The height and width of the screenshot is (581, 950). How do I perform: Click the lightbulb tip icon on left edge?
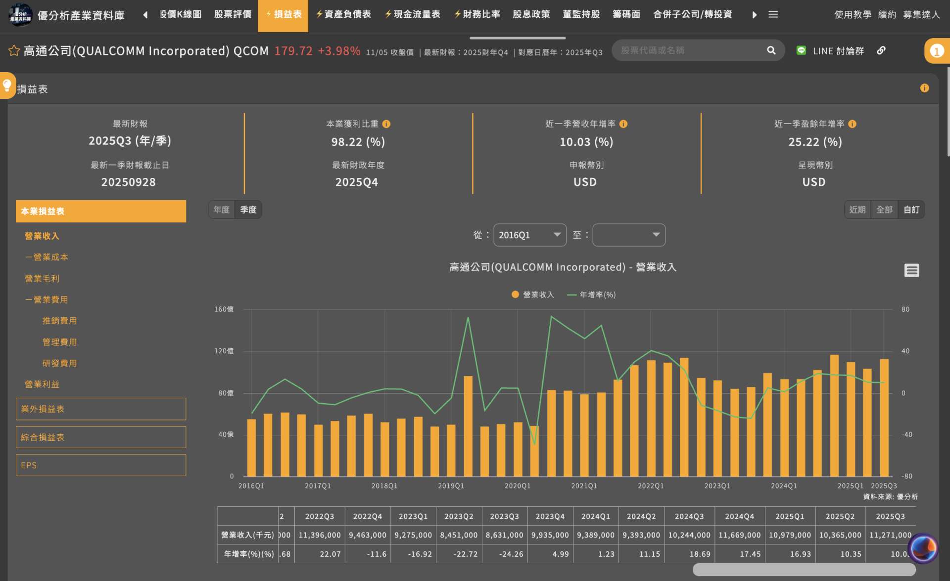[x=7, y=85]
